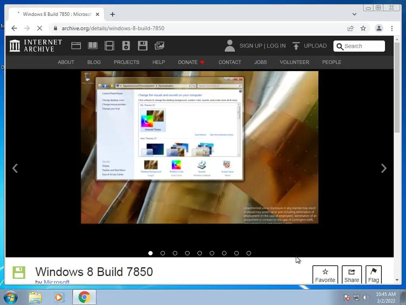Select second carousel dot
Viewport: 406px width, 305px height.
(163, 253)
